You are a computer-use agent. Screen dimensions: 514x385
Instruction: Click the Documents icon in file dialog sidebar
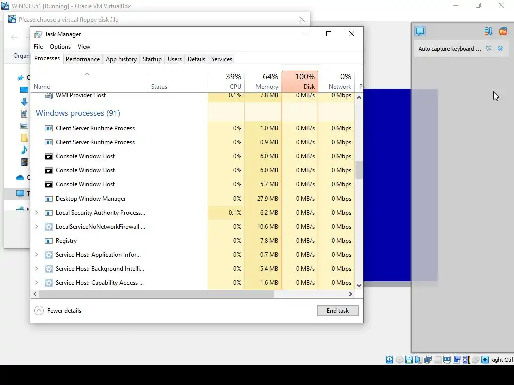click(x=24, y=114)
